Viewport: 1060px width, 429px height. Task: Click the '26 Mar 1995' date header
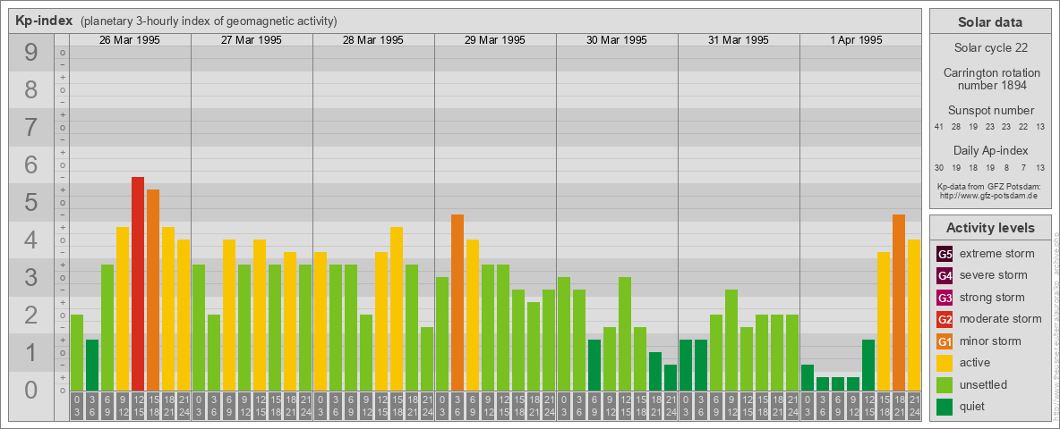[x=130, y=40]
